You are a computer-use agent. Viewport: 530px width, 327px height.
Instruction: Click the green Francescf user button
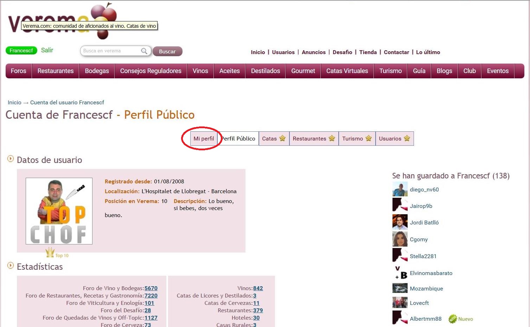(x=21, y=51)
